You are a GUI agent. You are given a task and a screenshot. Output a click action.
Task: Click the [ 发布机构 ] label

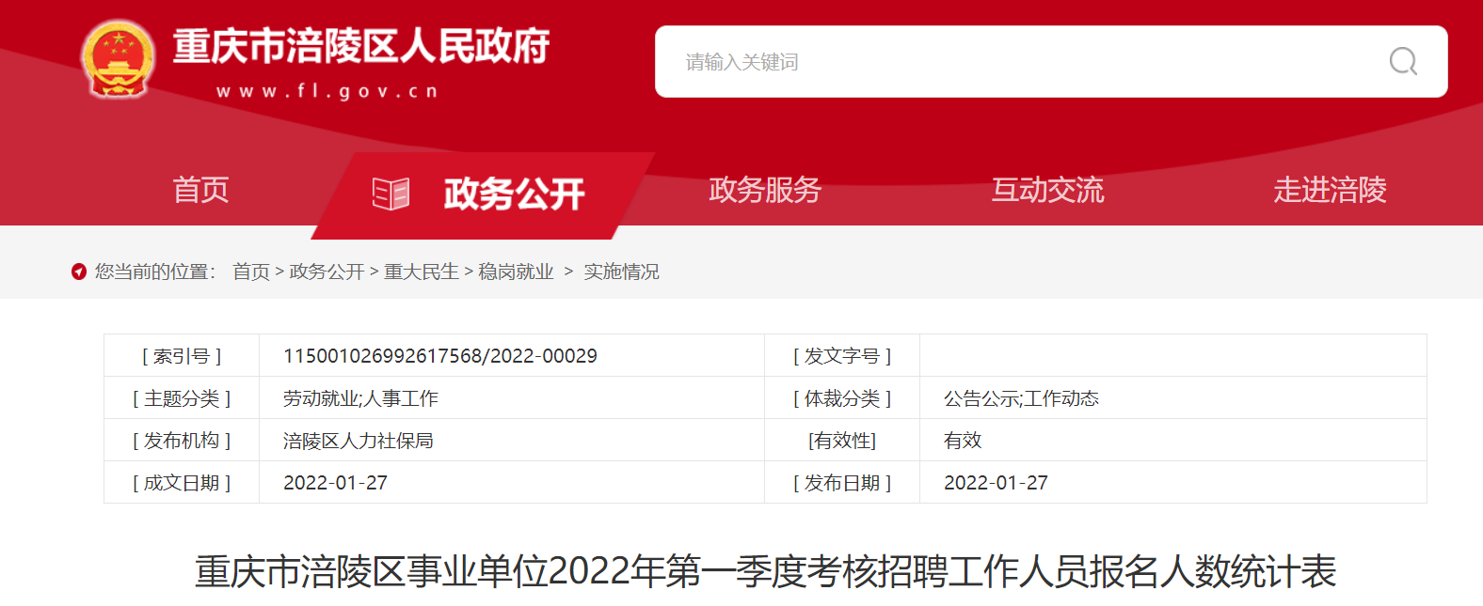[182, 441]
